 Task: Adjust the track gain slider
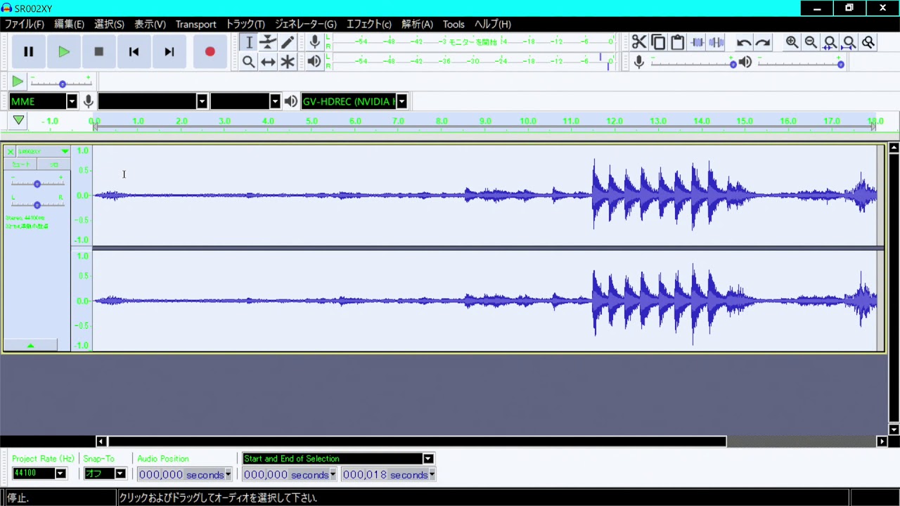point(37,183)
